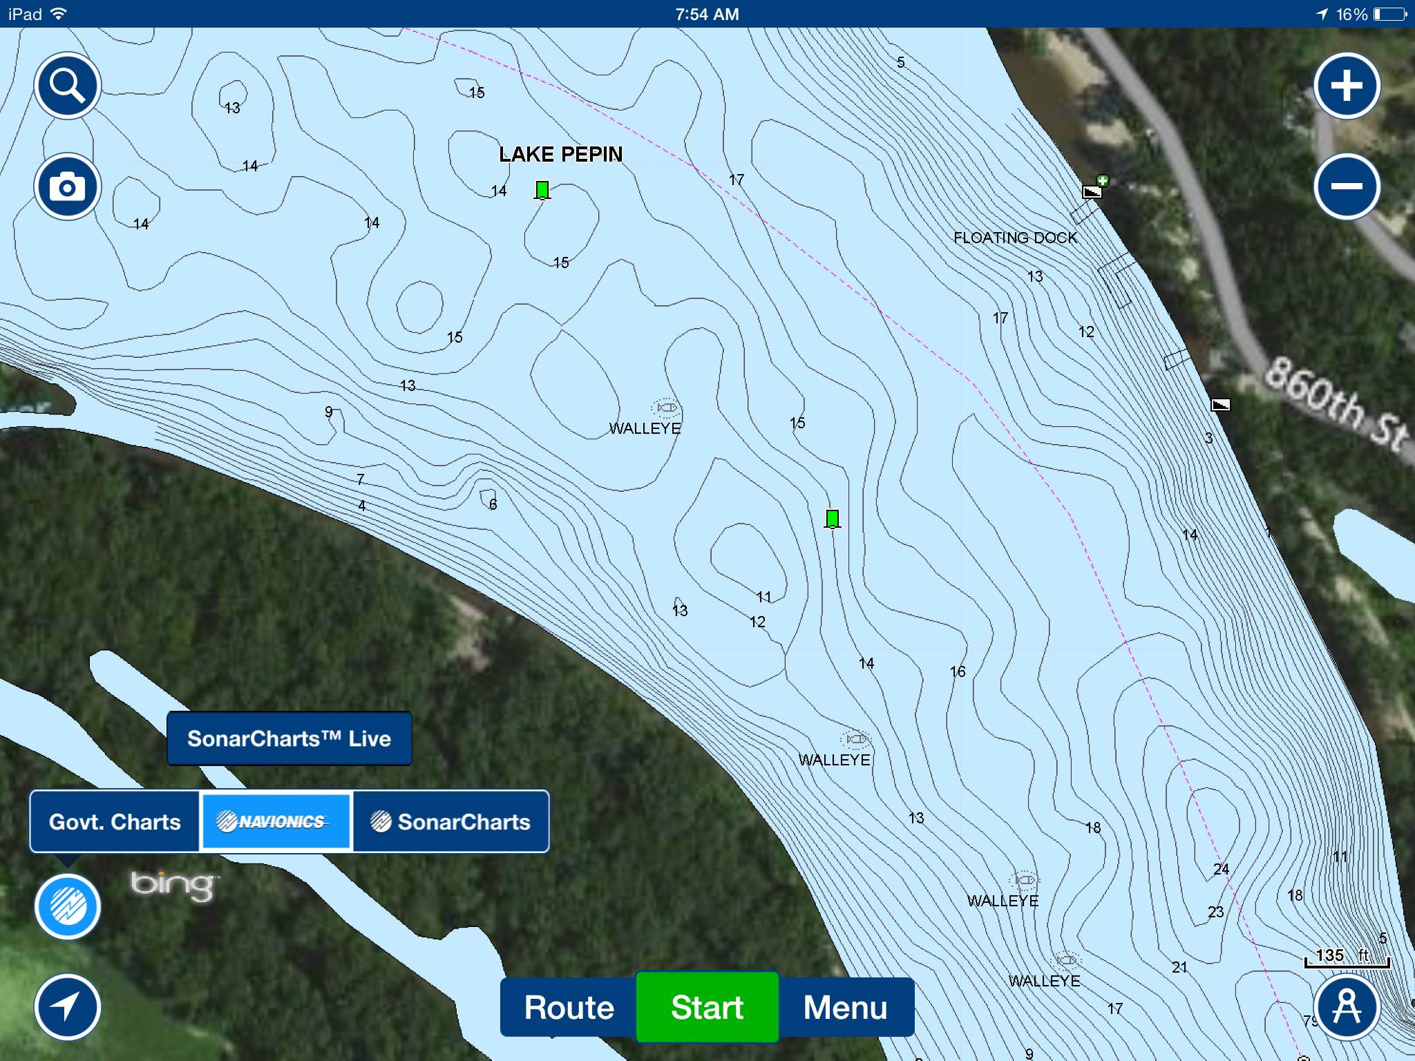
Task: Tap the 135 ft scale bar
Action: click(x=1347, y=957)
